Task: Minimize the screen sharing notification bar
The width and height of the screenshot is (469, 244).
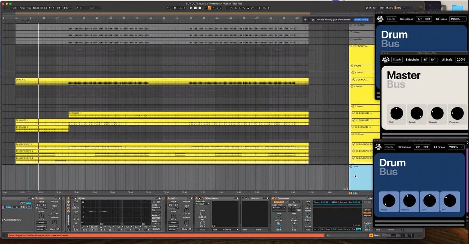Action: (x=305, y=20)
